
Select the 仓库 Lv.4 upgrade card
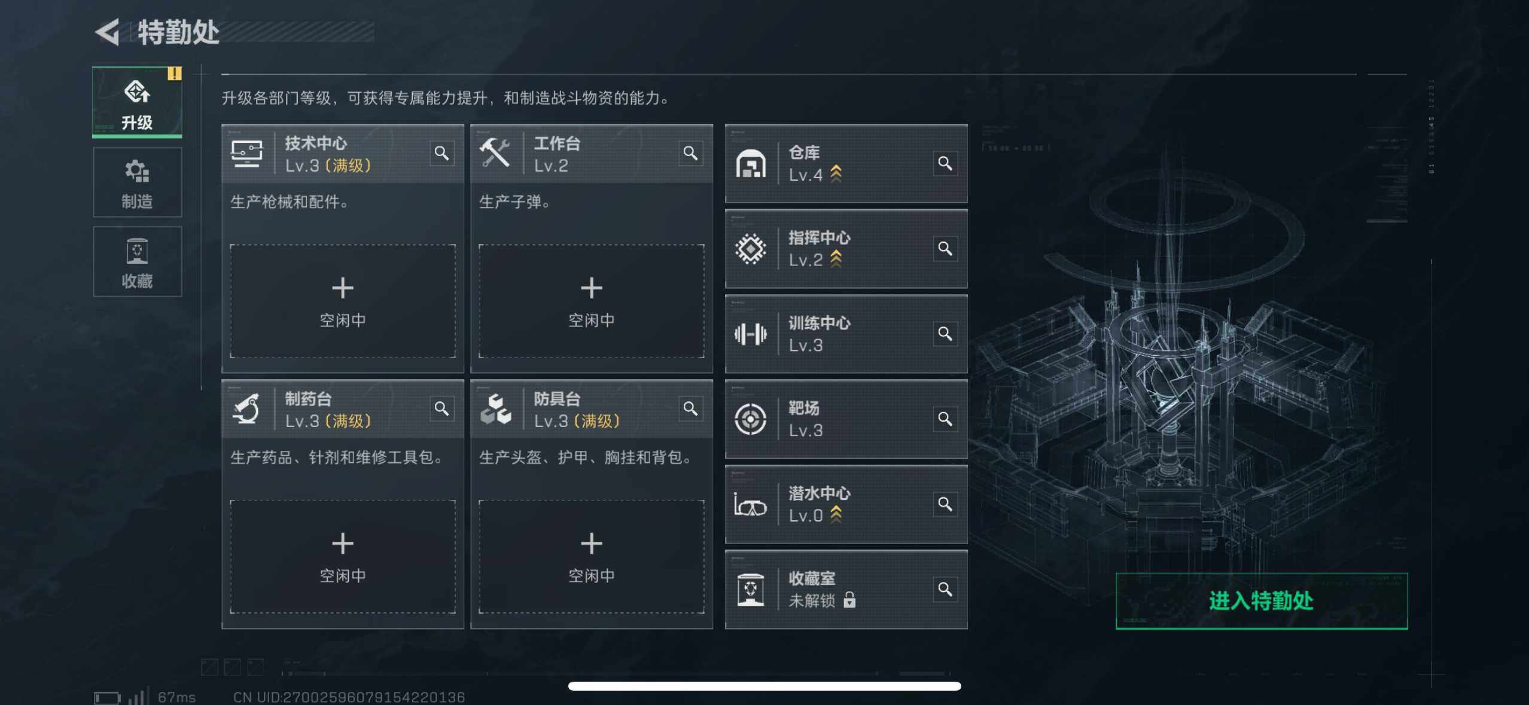pyautogui.click(x=846, y=164)
